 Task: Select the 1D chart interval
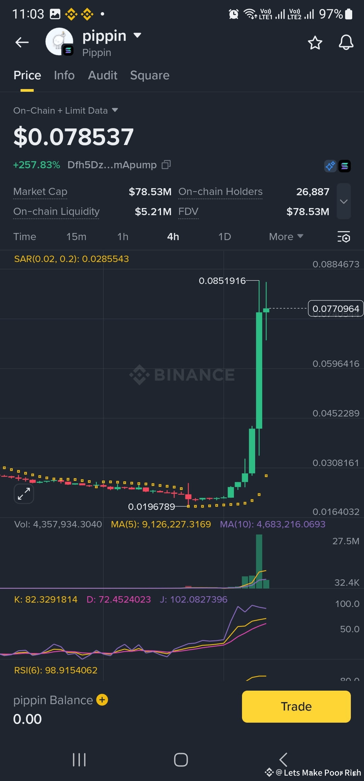click(x=224, y=237)
